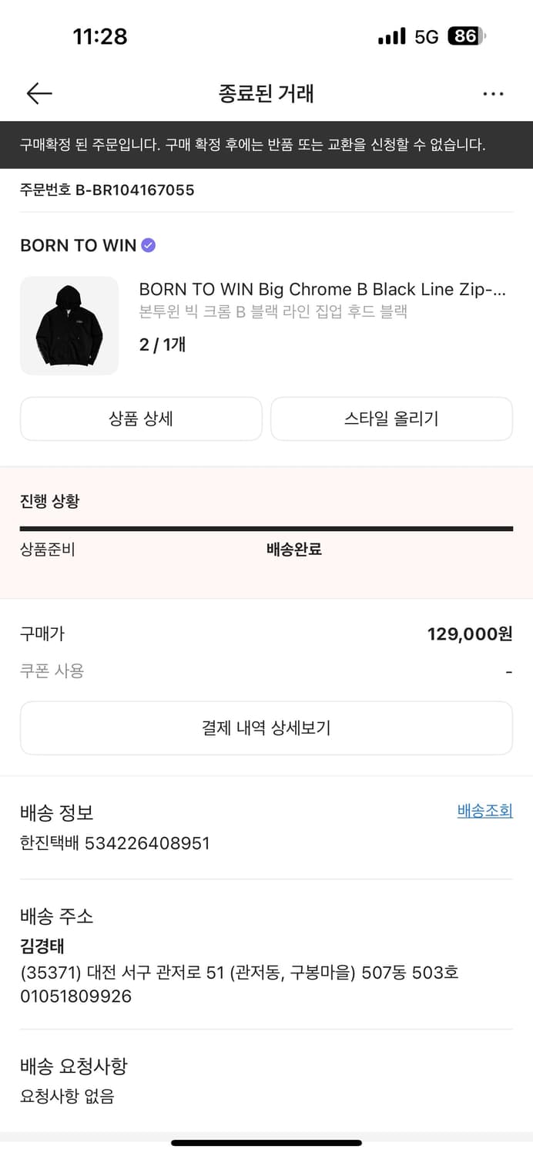The image size is (533, 1156).
Task: Open 결제 내역 상세보기 payment details
Action: click(x=266, y=728)
